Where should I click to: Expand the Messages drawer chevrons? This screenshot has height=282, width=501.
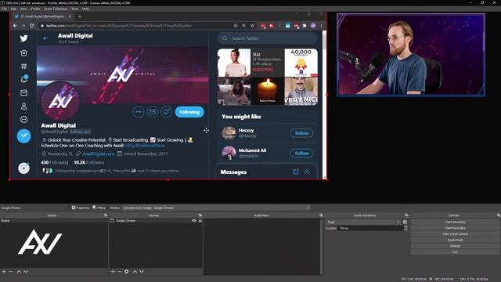click(307, 172)
